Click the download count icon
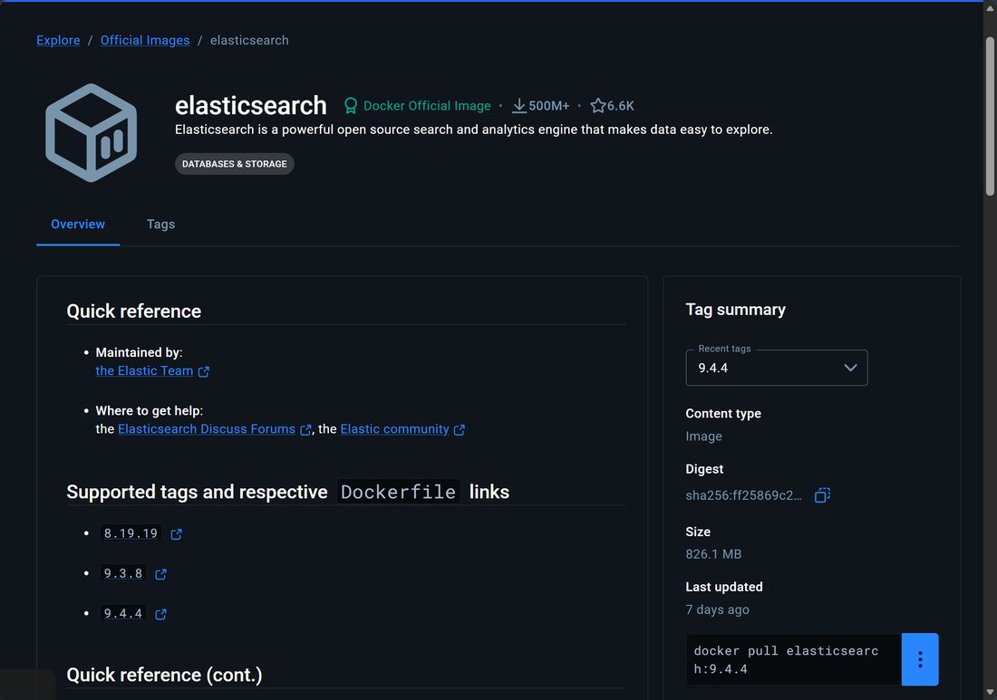Viewport: 997px width, 700px height. 518,105
